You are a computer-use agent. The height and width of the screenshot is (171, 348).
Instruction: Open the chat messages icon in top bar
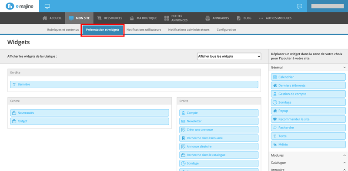299,6
